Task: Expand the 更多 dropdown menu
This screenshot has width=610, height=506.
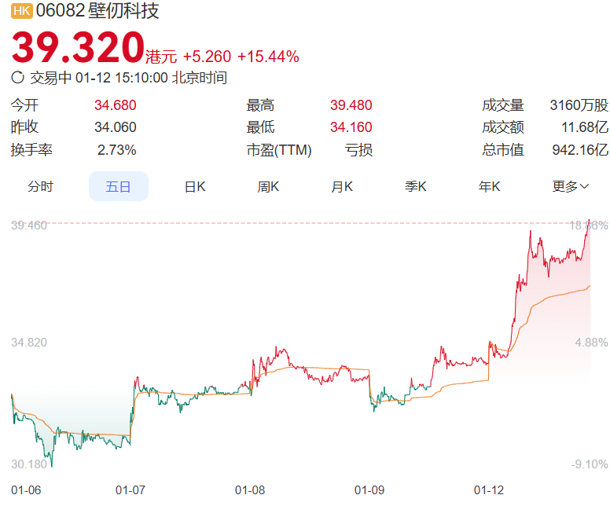Action: [x=571, y=186]
